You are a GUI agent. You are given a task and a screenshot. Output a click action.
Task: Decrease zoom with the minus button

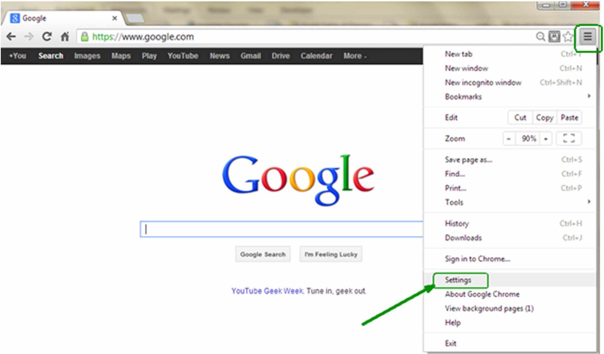[509, 139]
